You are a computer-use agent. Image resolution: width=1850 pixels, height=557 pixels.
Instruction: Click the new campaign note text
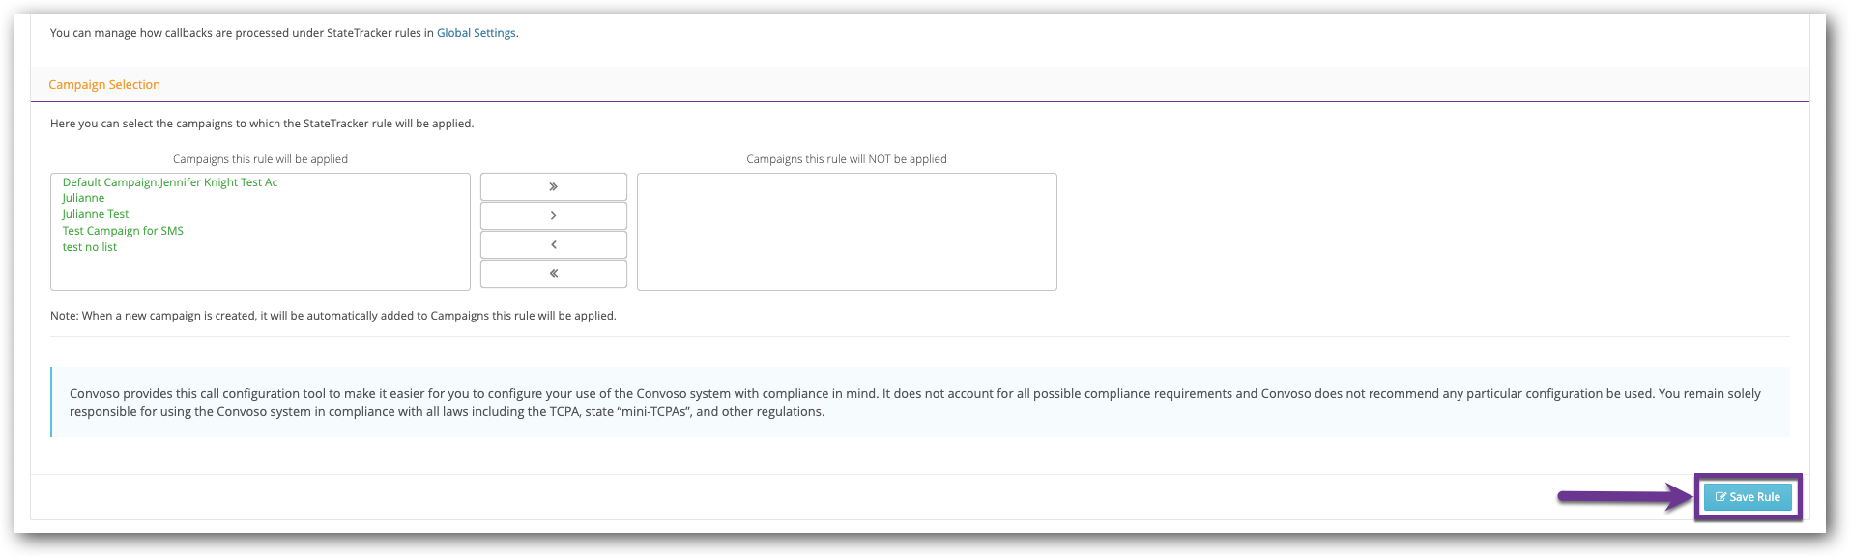click(332, 316)
